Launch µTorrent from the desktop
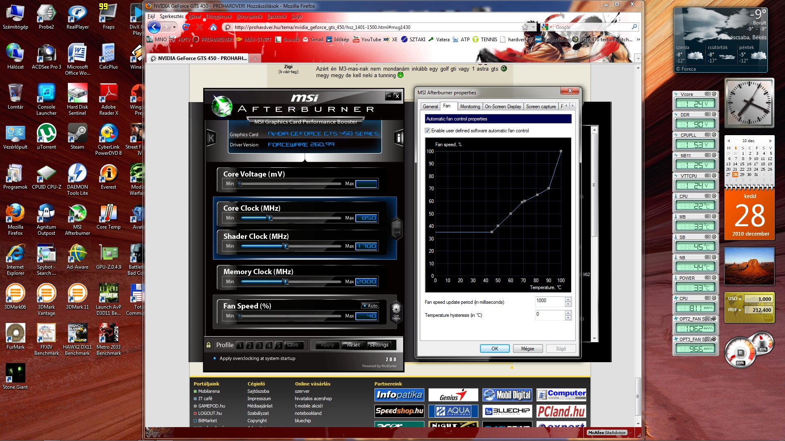The height and width of the screenshot is (441, 785). tap(46, 137)
